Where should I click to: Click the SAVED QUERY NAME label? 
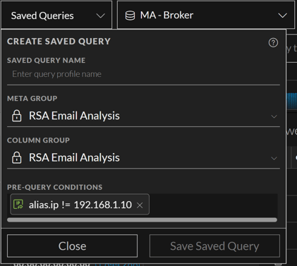pos(46,60)
